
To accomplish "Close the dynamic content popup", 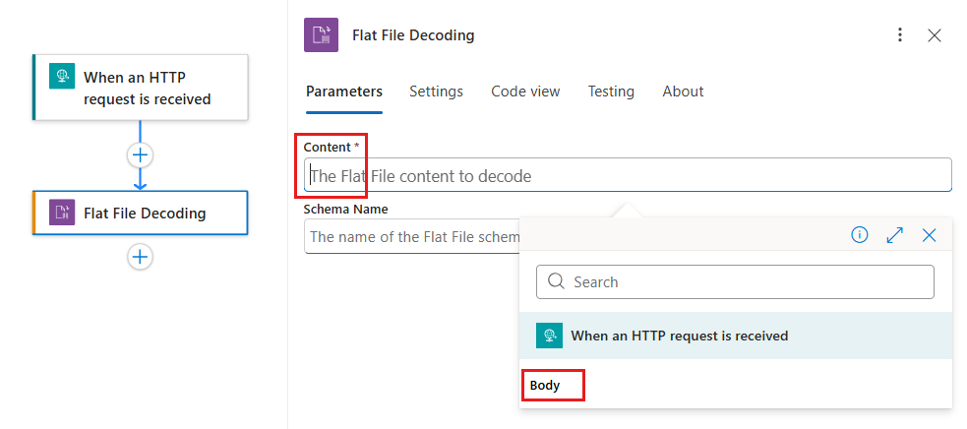I will click(x=930, y=235).
